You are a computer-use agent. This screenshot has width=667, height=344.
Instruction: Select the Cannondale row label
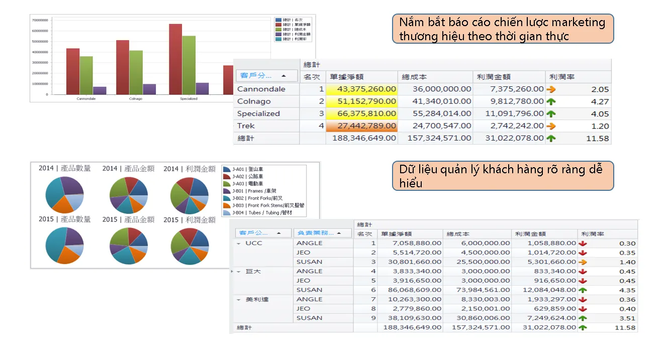(261, 89)
